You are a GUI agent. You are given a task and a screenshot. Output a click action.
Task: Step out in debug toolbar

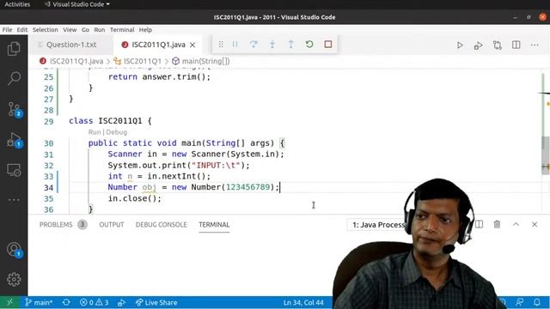point(290,45)
